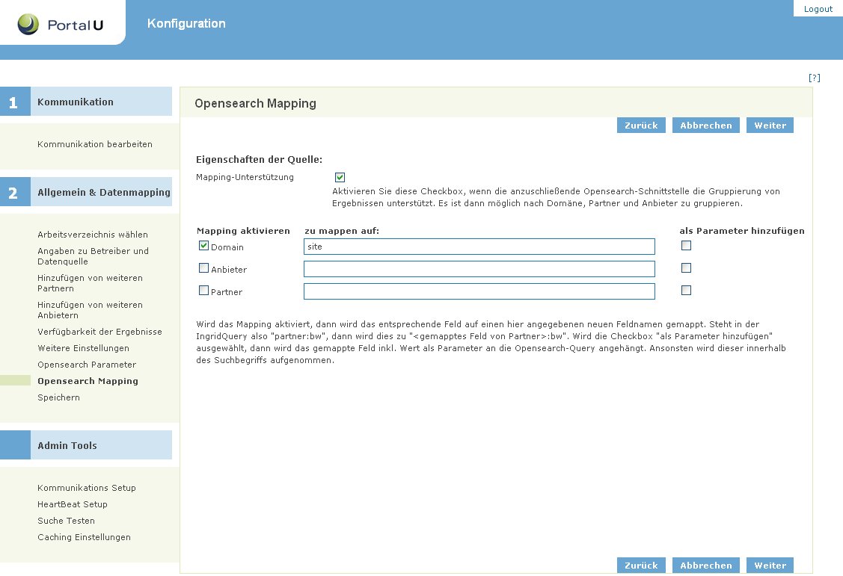Click the "2" badge beside Allgemein & Datenmapping
Screen dimensions: 843x576
tap(15, 191)
